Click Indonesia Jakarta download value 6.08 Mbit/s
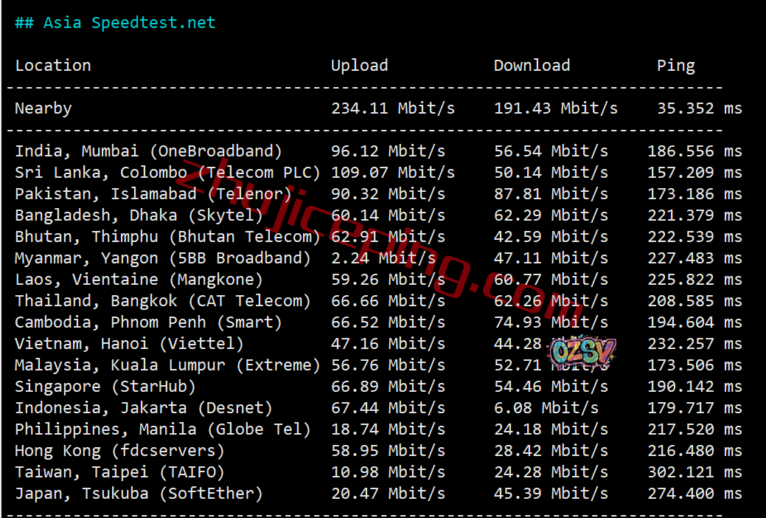Image resolution: width=766 pixels, height=518 pixels. [546, 408]
